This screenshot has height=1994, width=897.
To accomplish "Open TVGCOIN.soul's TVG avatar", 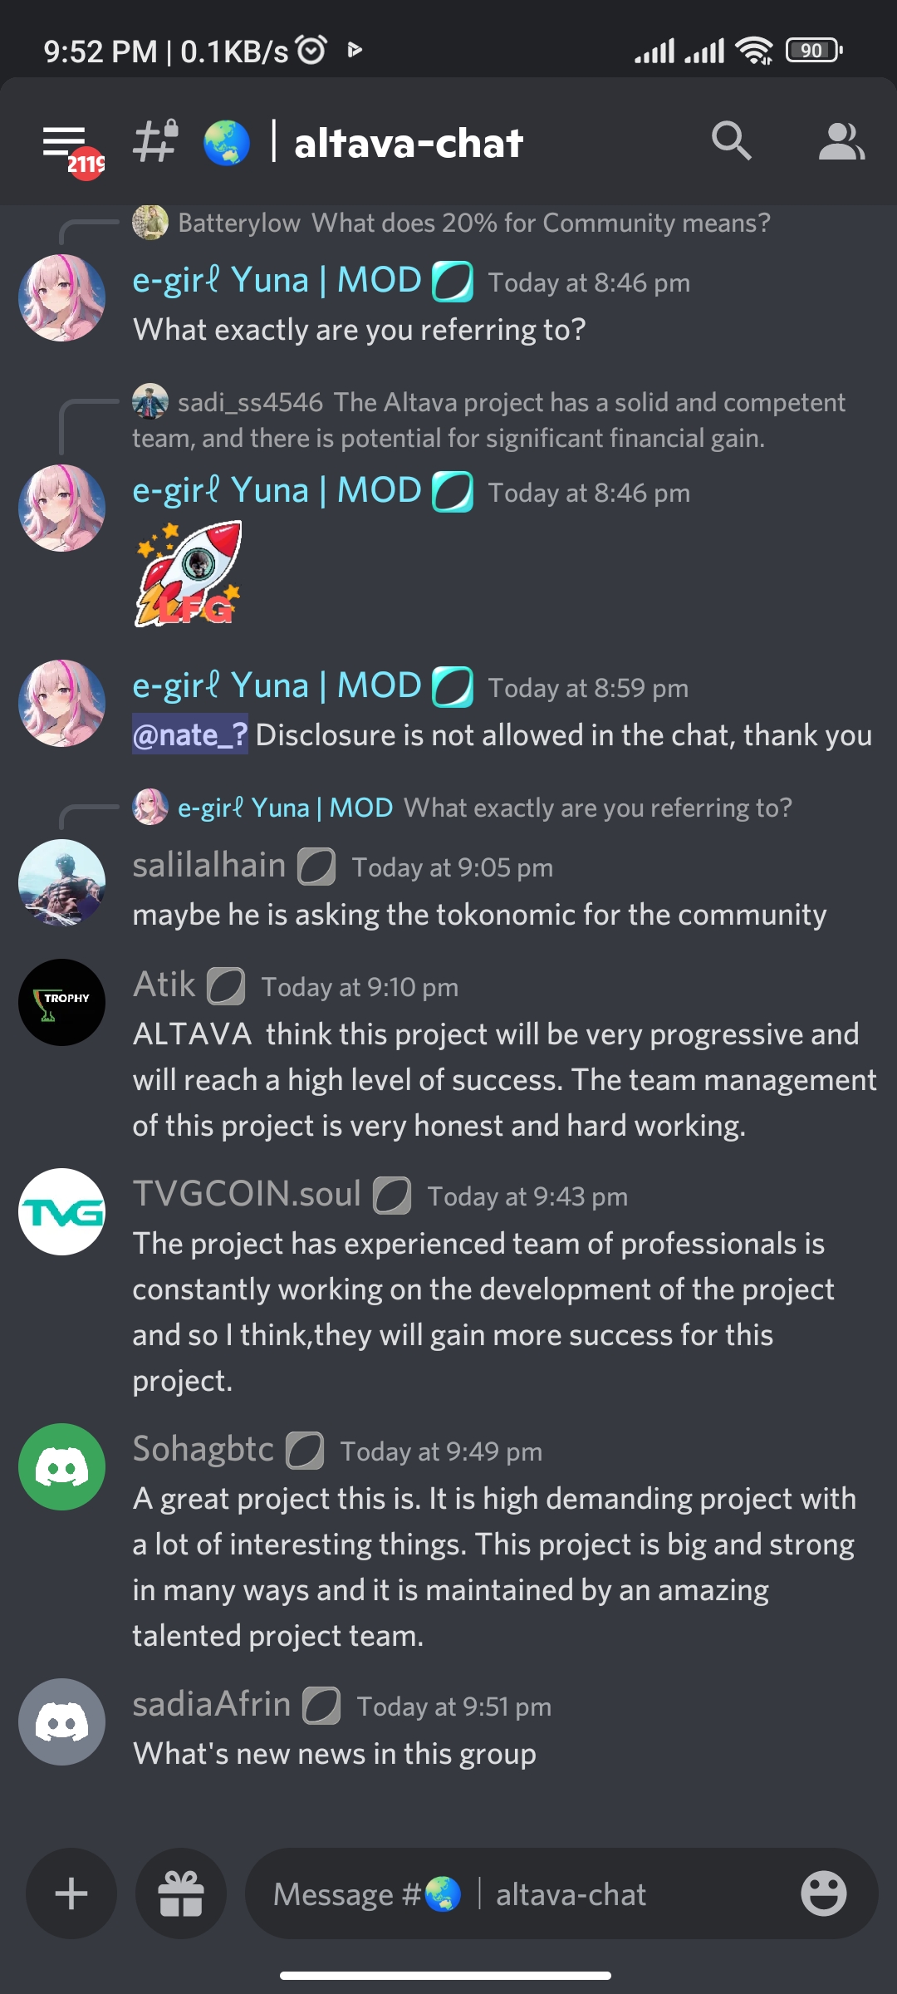I will [62, 1211].
